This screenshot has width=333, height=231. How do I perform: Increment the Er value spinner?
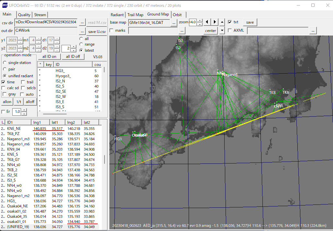24,110
